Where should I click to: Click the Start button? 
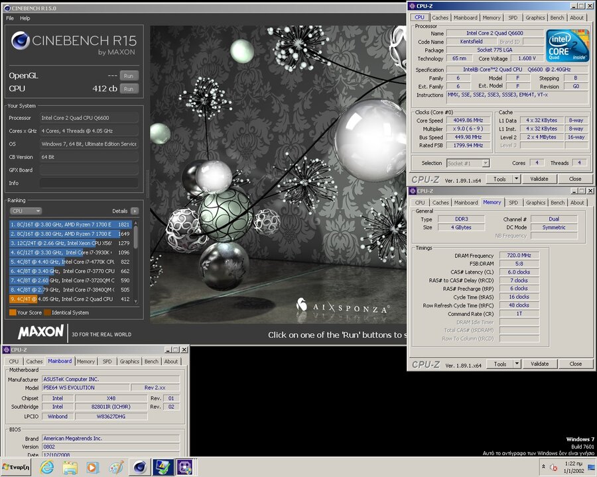pos(16,467)
